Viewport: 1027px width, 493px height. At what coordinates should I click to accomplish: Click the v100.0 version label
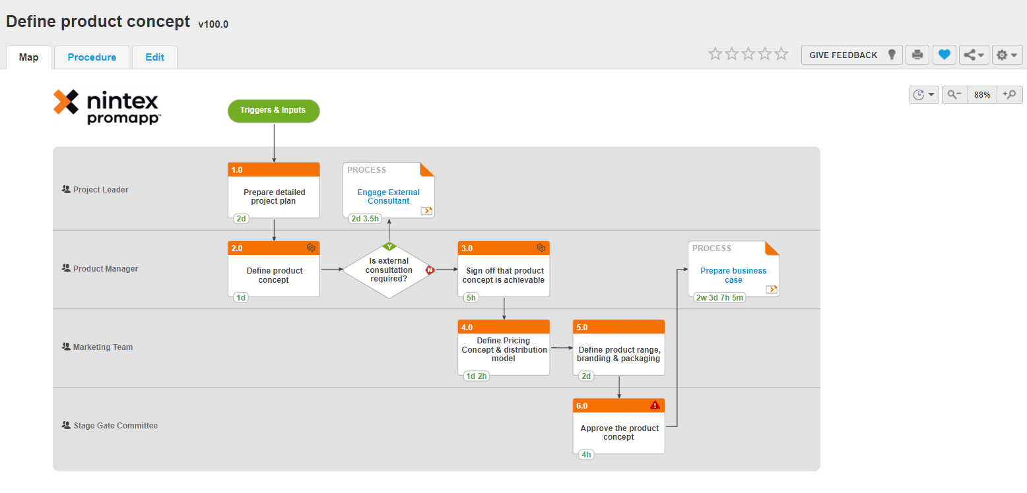[x=213, y=24]
